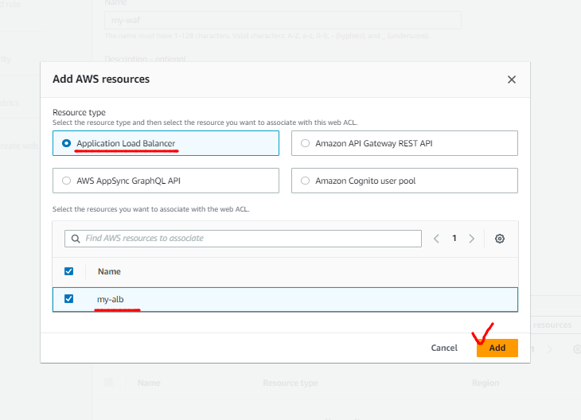Toggle the select-all checkbox in Name header
581x420 pixels.
(x=69, y=271)
